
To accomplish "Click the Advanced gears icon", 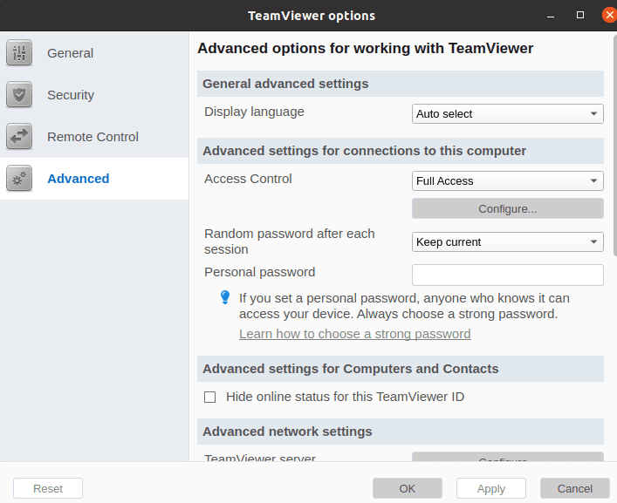I will 19,179.
